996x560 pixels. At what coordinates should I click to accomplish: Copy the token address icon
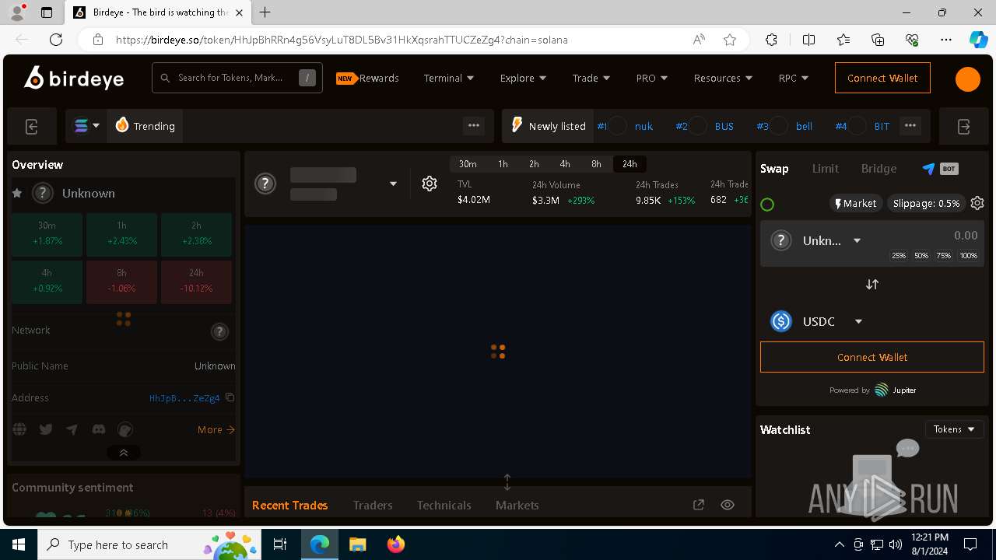(230, 397)
